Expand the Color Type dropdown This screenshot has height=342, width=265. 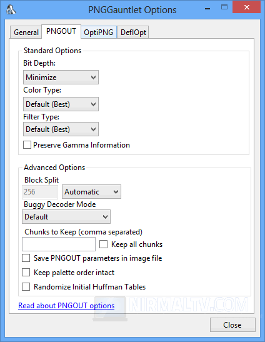pos(61,104)
